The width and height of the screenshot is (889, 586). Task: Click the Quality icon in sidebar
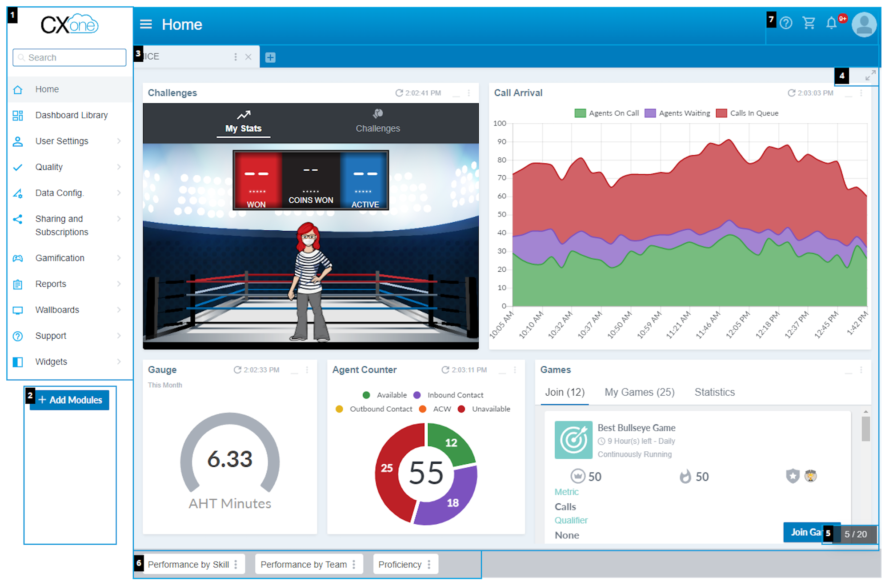click(18, 166)
